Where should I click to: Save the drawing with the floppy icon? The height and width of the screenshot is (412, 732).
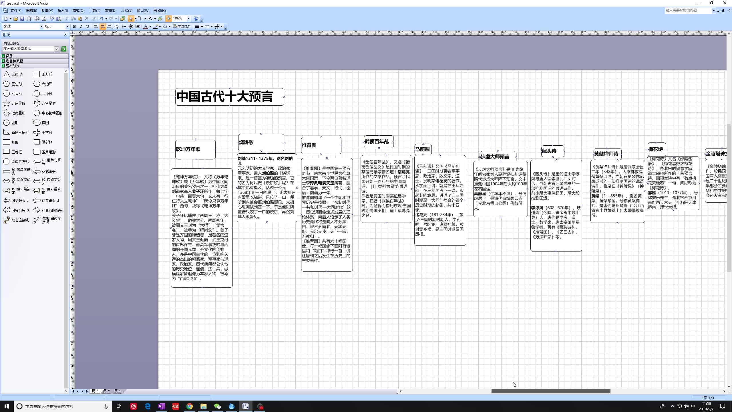[22, 19]
